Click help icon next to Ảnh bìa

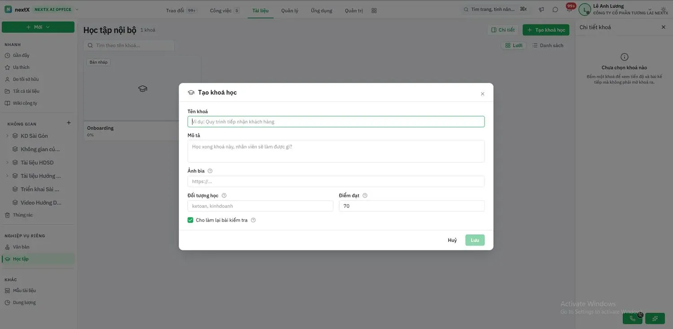tap(210, 171)
